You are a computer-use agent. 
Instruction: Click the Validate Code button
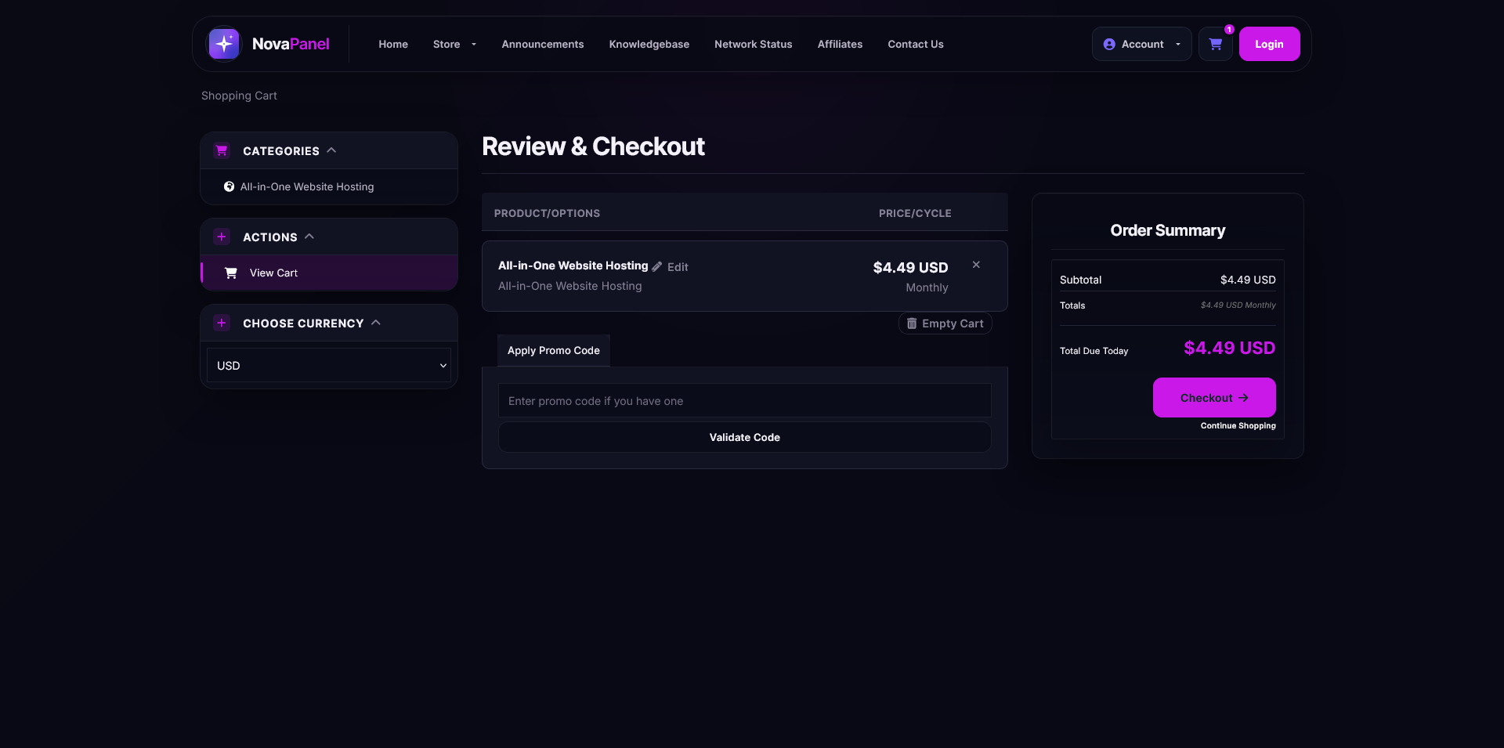745,437
